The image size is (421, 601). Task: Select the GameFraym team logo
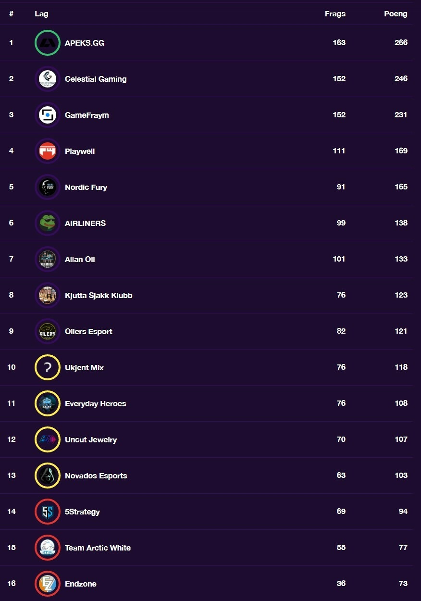(x=48, y=115)
